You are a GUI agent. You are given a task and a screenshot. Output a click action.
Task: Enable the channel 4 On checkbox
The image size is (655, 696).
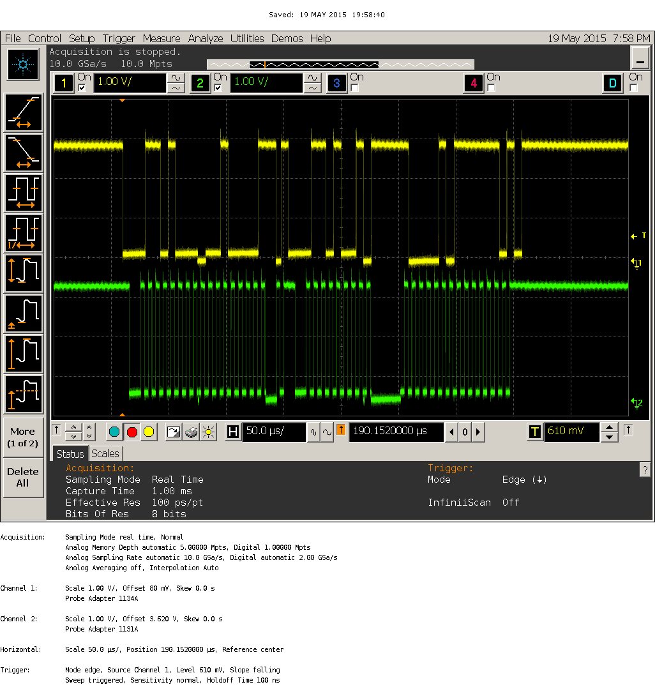coord(492,88)
